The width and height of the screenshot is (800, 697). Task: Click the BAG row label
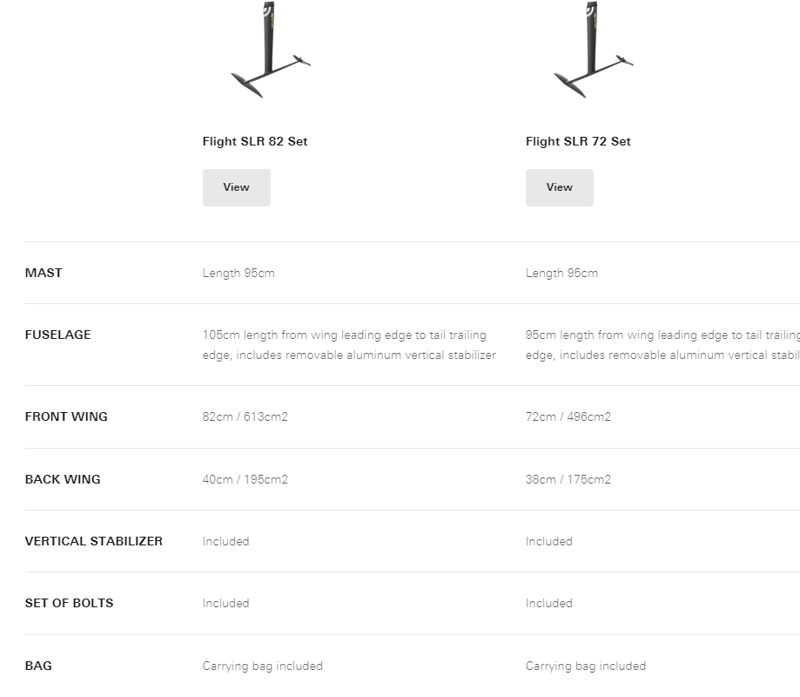[38, 666]
